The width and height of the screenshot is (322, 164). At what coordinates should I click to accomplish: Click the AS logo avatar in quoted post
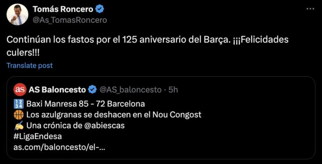click(x=20, y=90)
